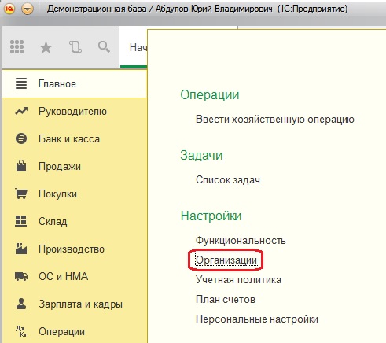The width and height of the screenshot is (386, 343).
Task: Click the ОС и НМА truck icon
Action: coord(21,276)
